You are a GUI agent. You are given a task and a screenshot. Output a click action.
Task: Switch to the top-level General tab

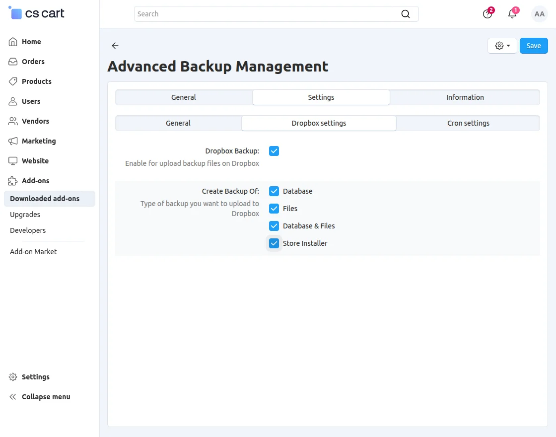pos(183,97)
